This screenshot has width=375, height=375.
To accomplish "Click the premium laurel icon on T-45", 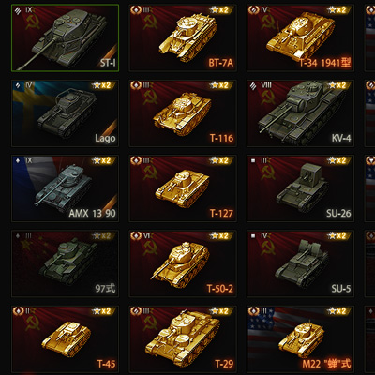I will coord(19,311).
